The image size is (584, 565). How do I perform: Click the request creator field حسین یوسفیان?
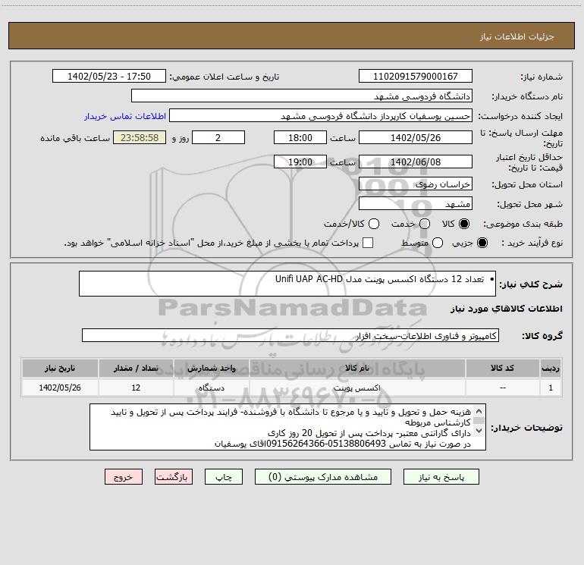pos(321,116)
